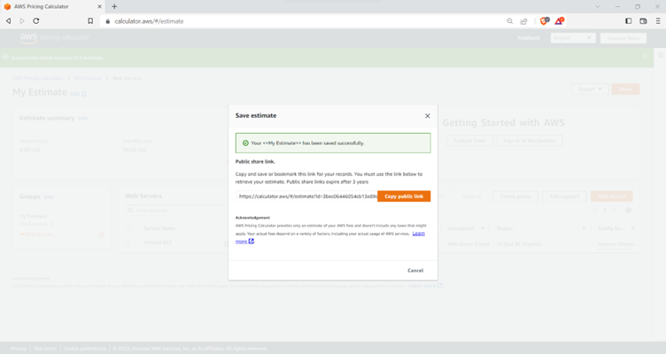
Task: Close the Save estimate dialog with X
Action: click(427, 116)
